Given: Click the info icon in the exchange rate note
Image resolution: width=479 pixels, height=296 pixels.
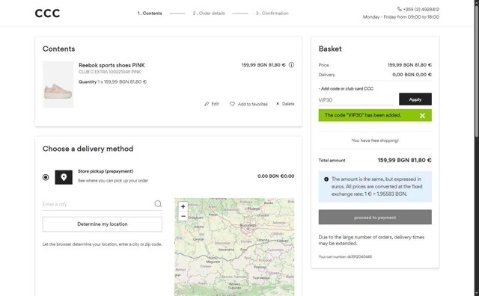Looking at the screenshot, I should [326, 179].
